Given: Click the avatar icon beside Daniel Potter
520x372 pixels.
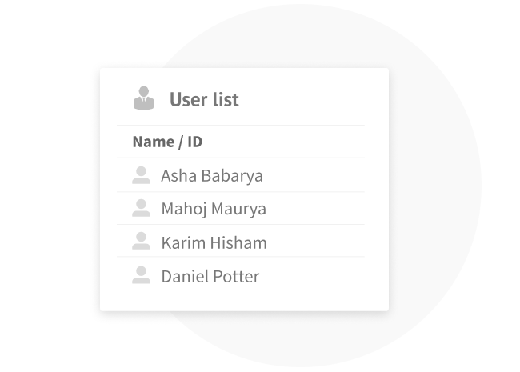Looking at the screenshot, I should click(142, 275).
